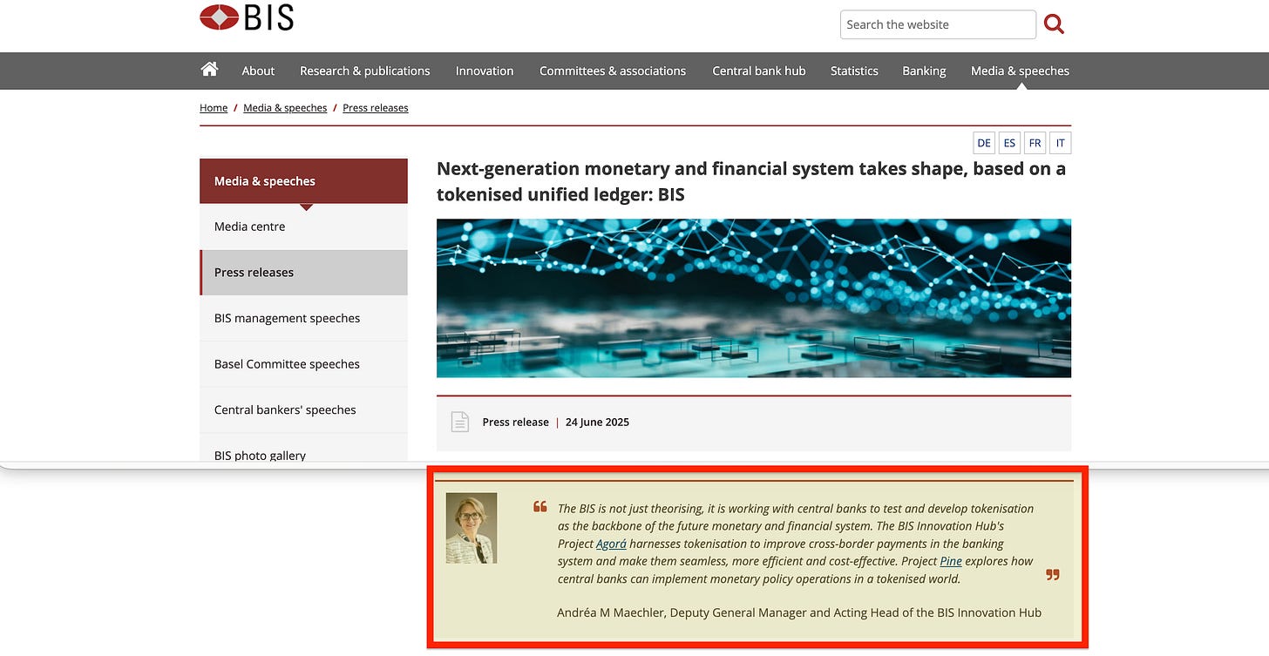Open Media centre in sidebar
The height and width of the screenshot is (656, 1269).
tap(303, 227)
